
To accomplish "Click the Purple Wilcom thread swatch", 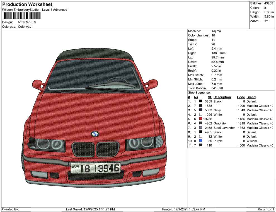I will click(x=200, y=141).
